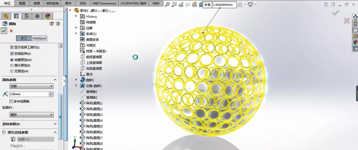Cancel with the viewport corner red X

pyautogui.click(x=347, y=21)
